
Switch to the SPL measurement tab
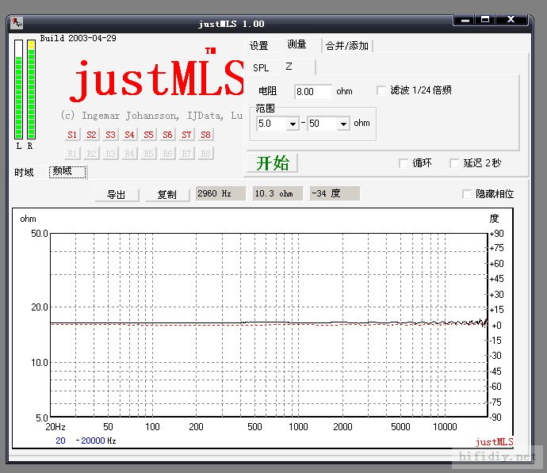[261, 68]
